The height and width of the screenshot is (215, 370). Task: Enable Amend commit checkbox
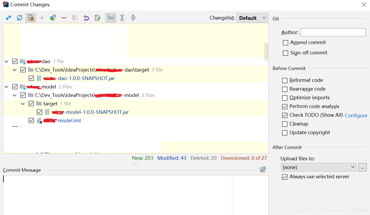pyautogui.click(x=285, y=43)
